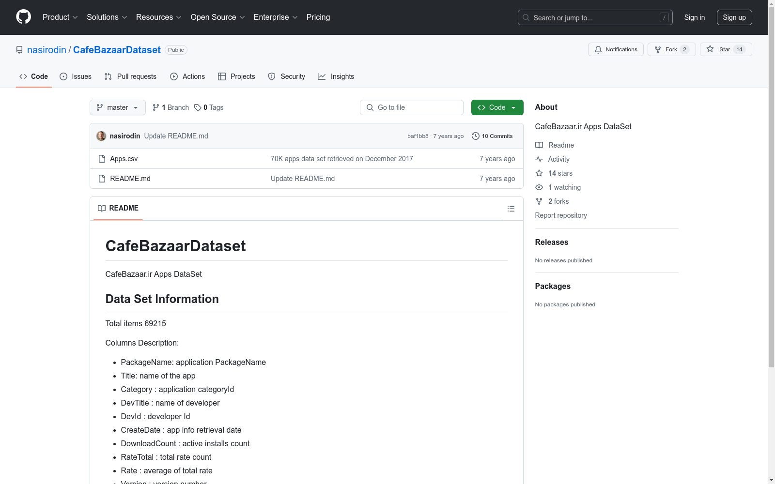Open the Apps.csv file
Screen dimensions: 775x484
(124, 159)
